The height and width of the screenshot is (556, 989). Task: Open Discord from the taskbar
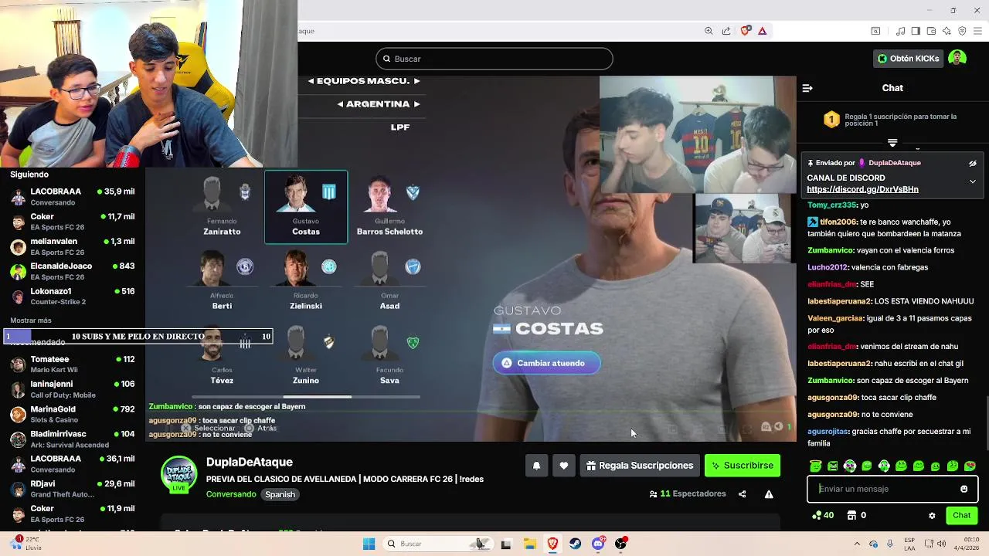tap(598, 544)
